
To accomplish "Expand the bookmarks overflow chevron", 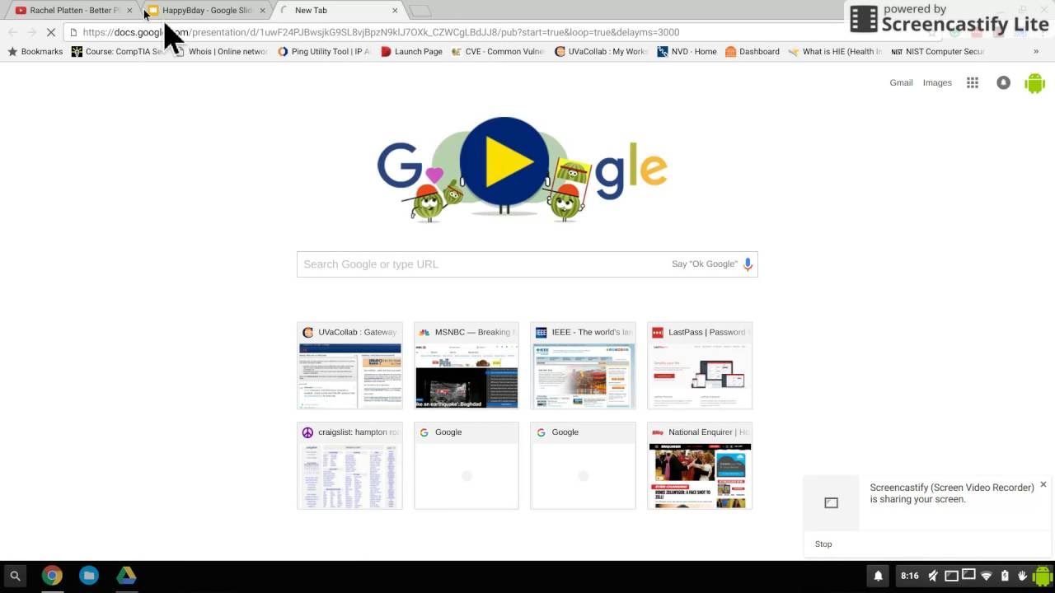I will pos(1036,51).
